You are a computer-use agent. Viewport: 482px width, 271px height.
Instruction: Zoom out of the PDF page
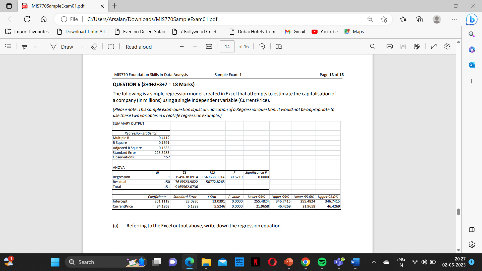[x=182, y=46]
